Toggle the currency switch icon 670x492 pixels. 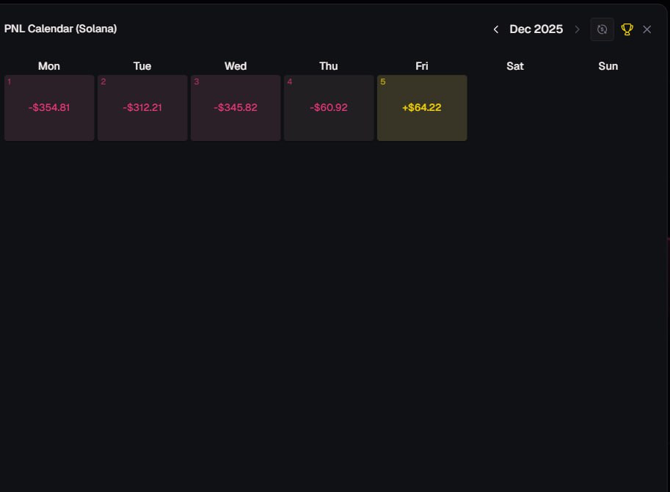tap(602, 29)
